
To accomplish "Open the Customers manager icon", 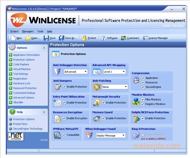I will pos(123,38).
